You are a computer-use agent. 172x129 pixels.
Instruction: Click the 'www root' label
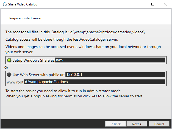tap(15, 82)
